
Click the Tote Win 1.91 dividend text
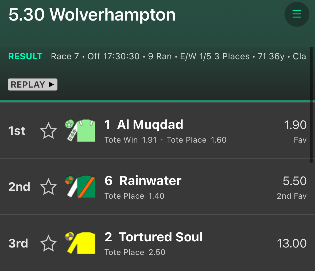tap(131, 140)
